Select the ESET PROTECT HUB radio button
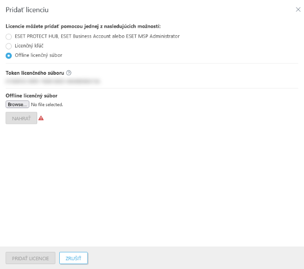 (x=8, y=37)
